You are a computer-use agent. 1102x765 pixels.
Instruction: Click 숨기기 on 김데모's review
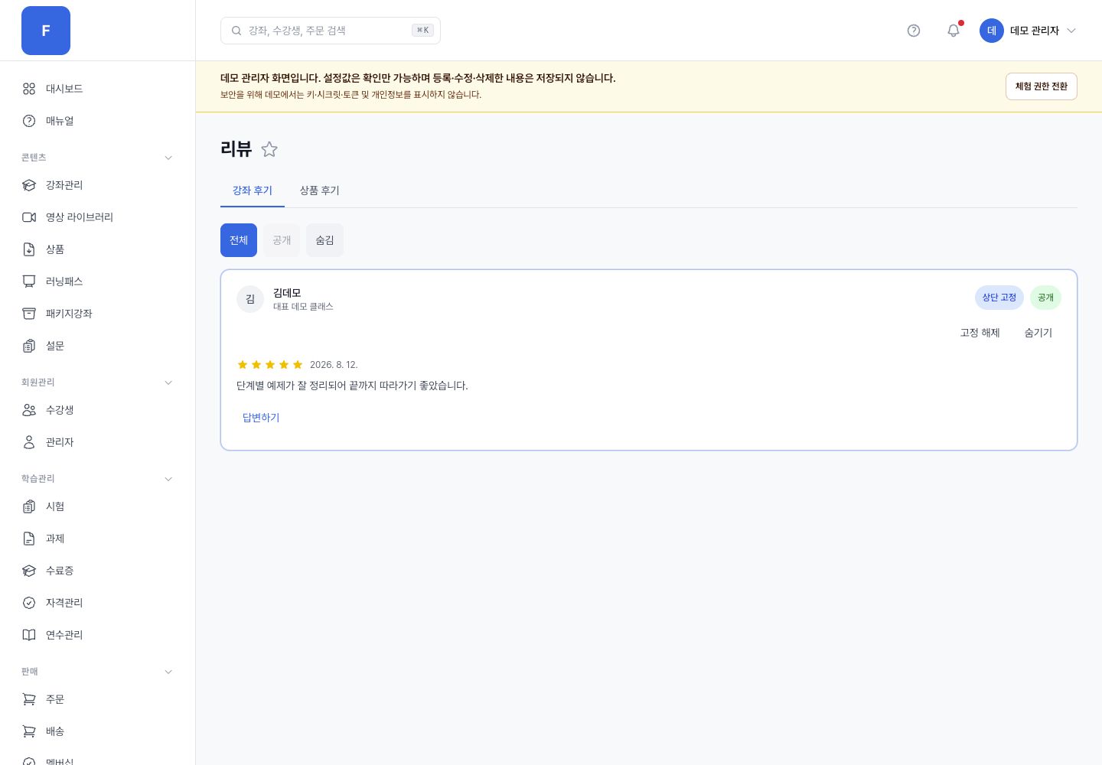point(1038,333)
